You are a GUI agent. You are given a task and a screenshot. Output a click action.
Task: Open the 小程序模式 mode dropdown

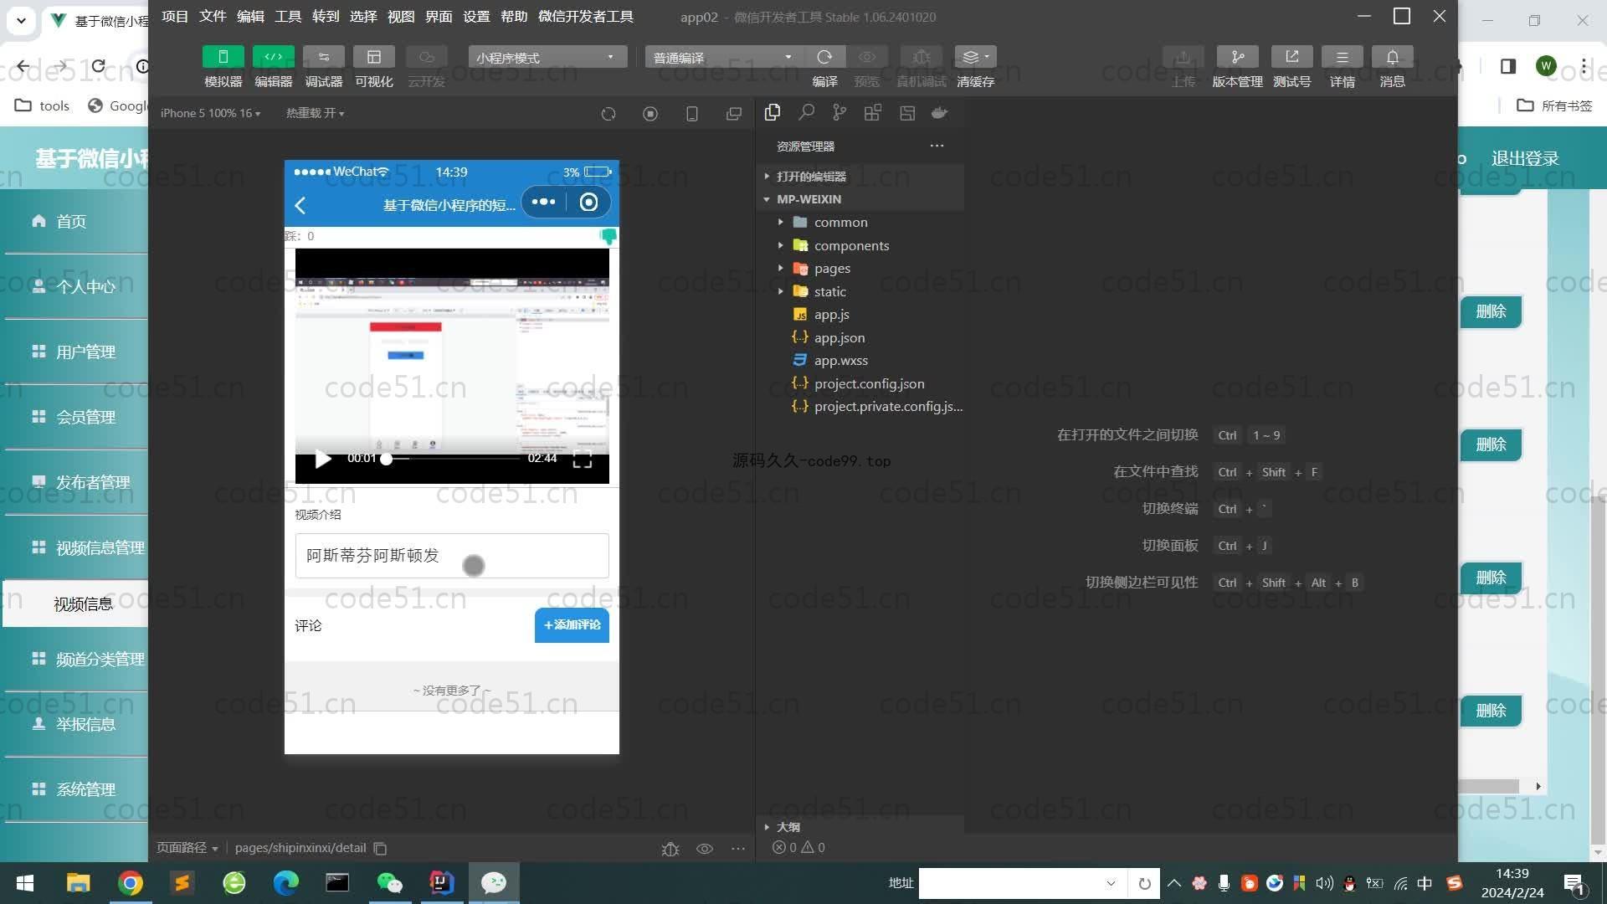547,57
